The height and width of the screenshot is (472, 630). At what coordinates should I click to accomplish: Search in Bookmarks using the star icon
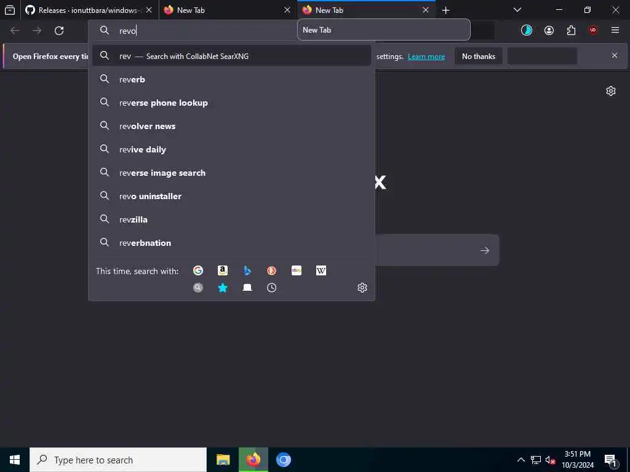click(223, 288)
